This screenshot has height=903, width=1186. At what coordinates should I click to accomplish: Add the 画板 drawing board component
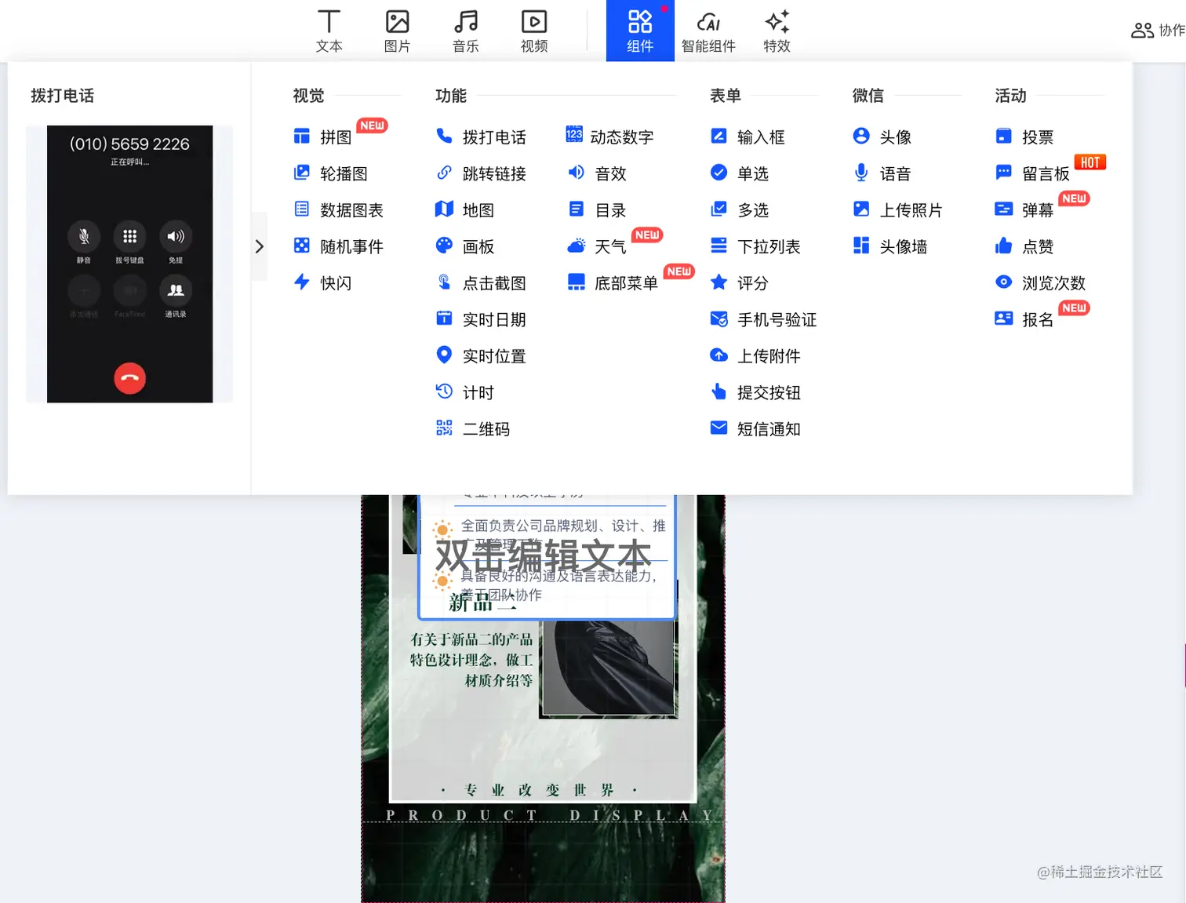click(464, 246)
